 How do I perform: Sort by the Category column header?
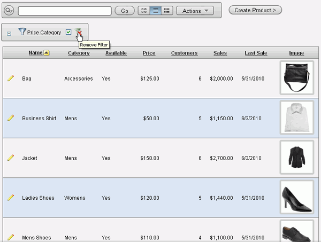pyautogui.click(x=79, y=53)
